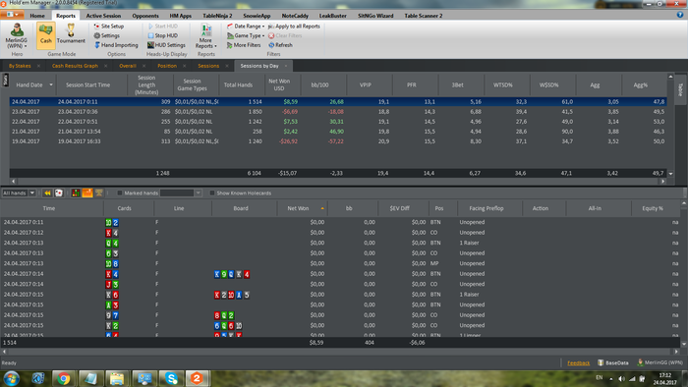Open the LeakBuster ribbon tab
Viewport: 688px width, 387px height.
[x=332, y=16]
